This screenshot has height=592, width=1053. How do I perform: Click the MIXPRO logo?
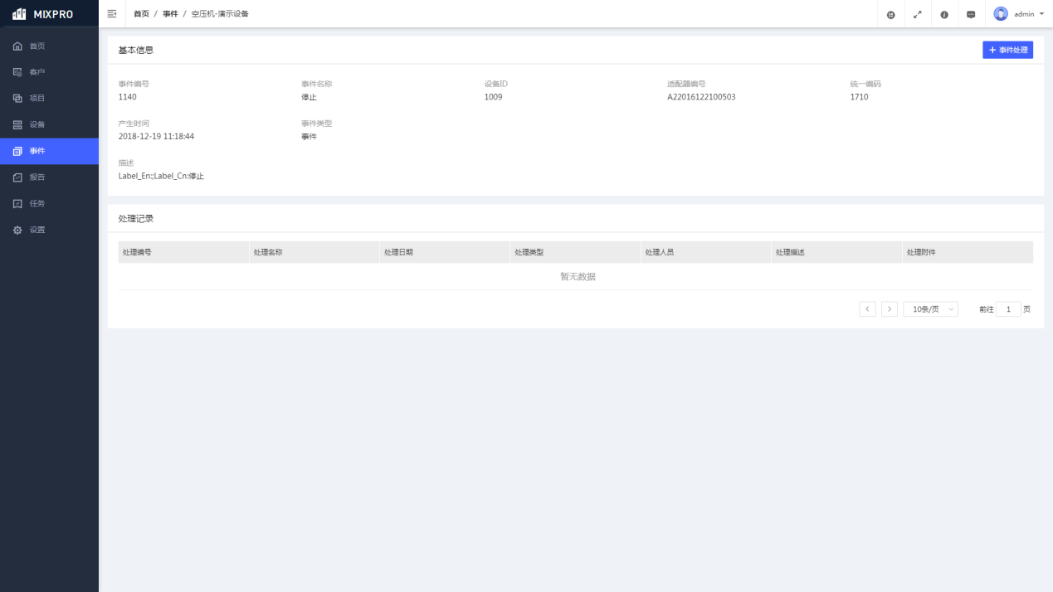coord(44,14)
